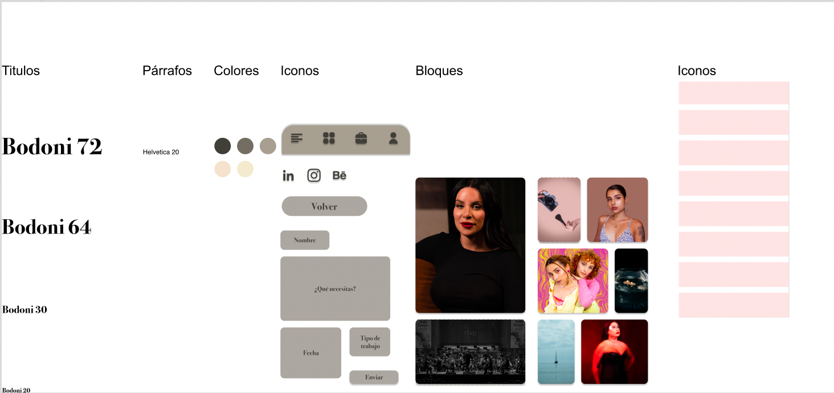Viewport: 834px width, 393px height.
Task: Select the large portrait of woman in black
Action: (x=470, y=245)
